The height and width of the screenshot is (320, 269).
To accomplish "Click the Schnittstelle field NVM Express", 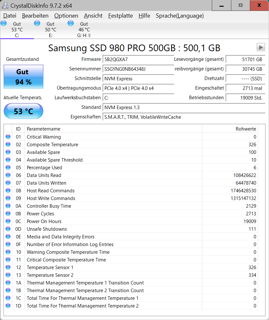I will coord(138,79).
